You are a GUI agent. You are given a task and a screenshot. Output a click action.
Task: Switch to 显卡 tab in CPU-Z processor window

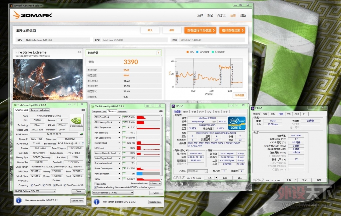click(217, 112)
